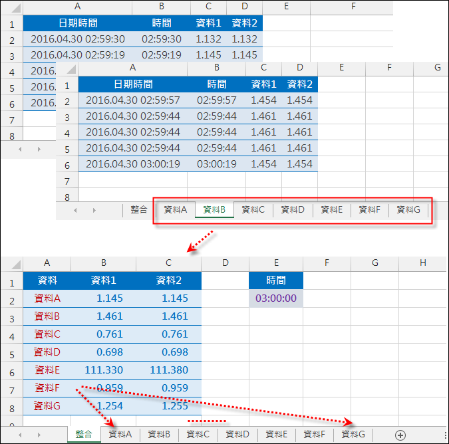
Task: Click the left sheet-scroll arrow of the top-left worksheet
Action: [x=20, y=149]
